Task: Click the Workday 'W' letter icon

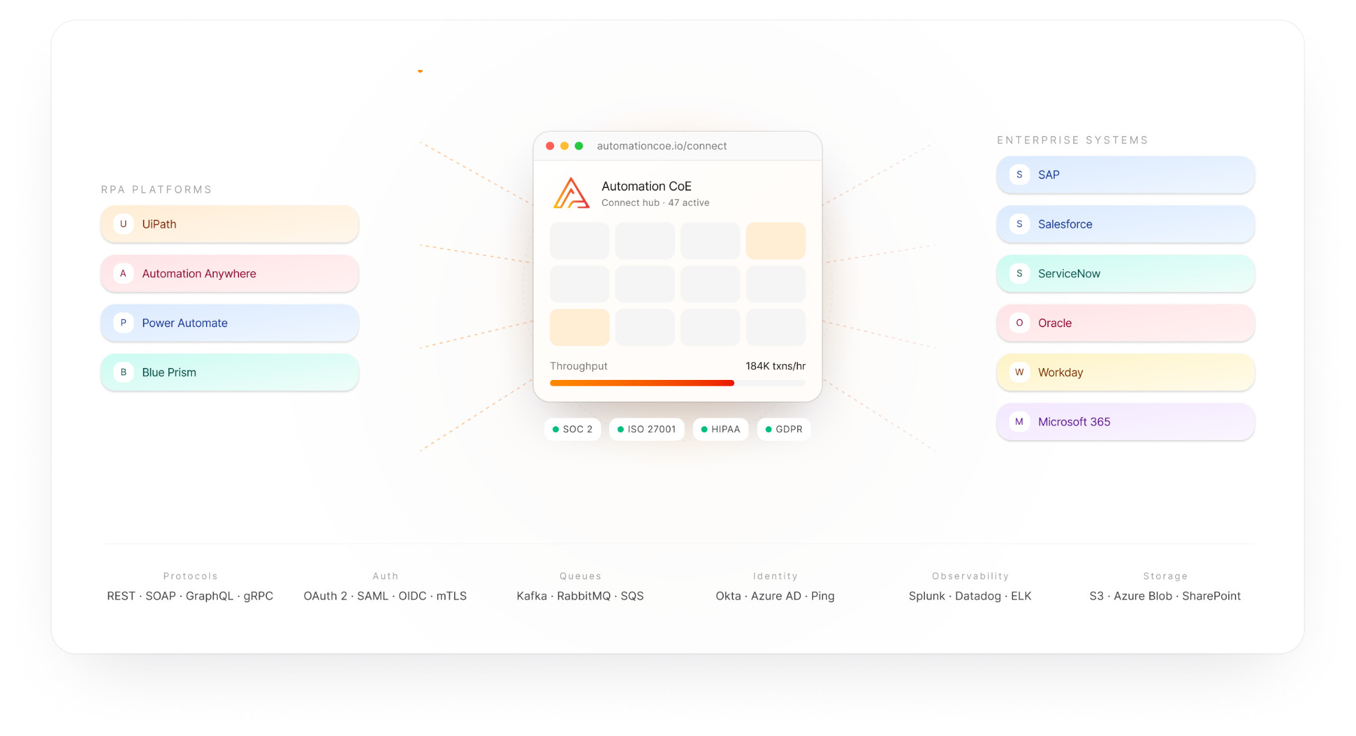Action: (x=1019, y=372)
